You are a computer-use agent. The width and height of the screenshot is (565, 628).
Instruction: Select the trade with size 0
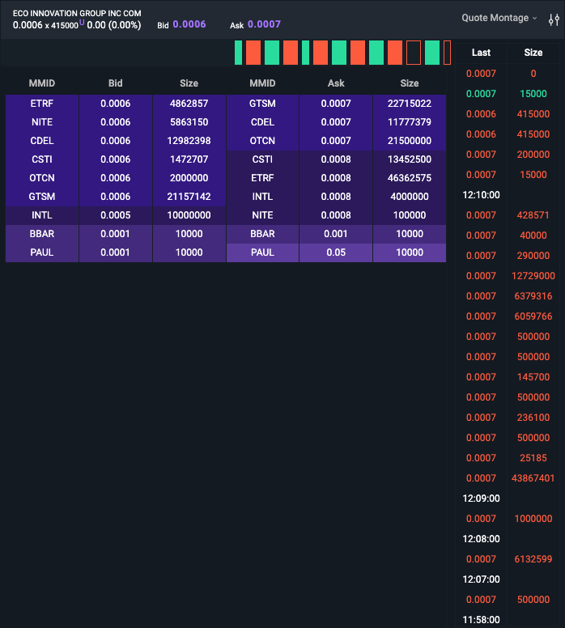(533, 74)
